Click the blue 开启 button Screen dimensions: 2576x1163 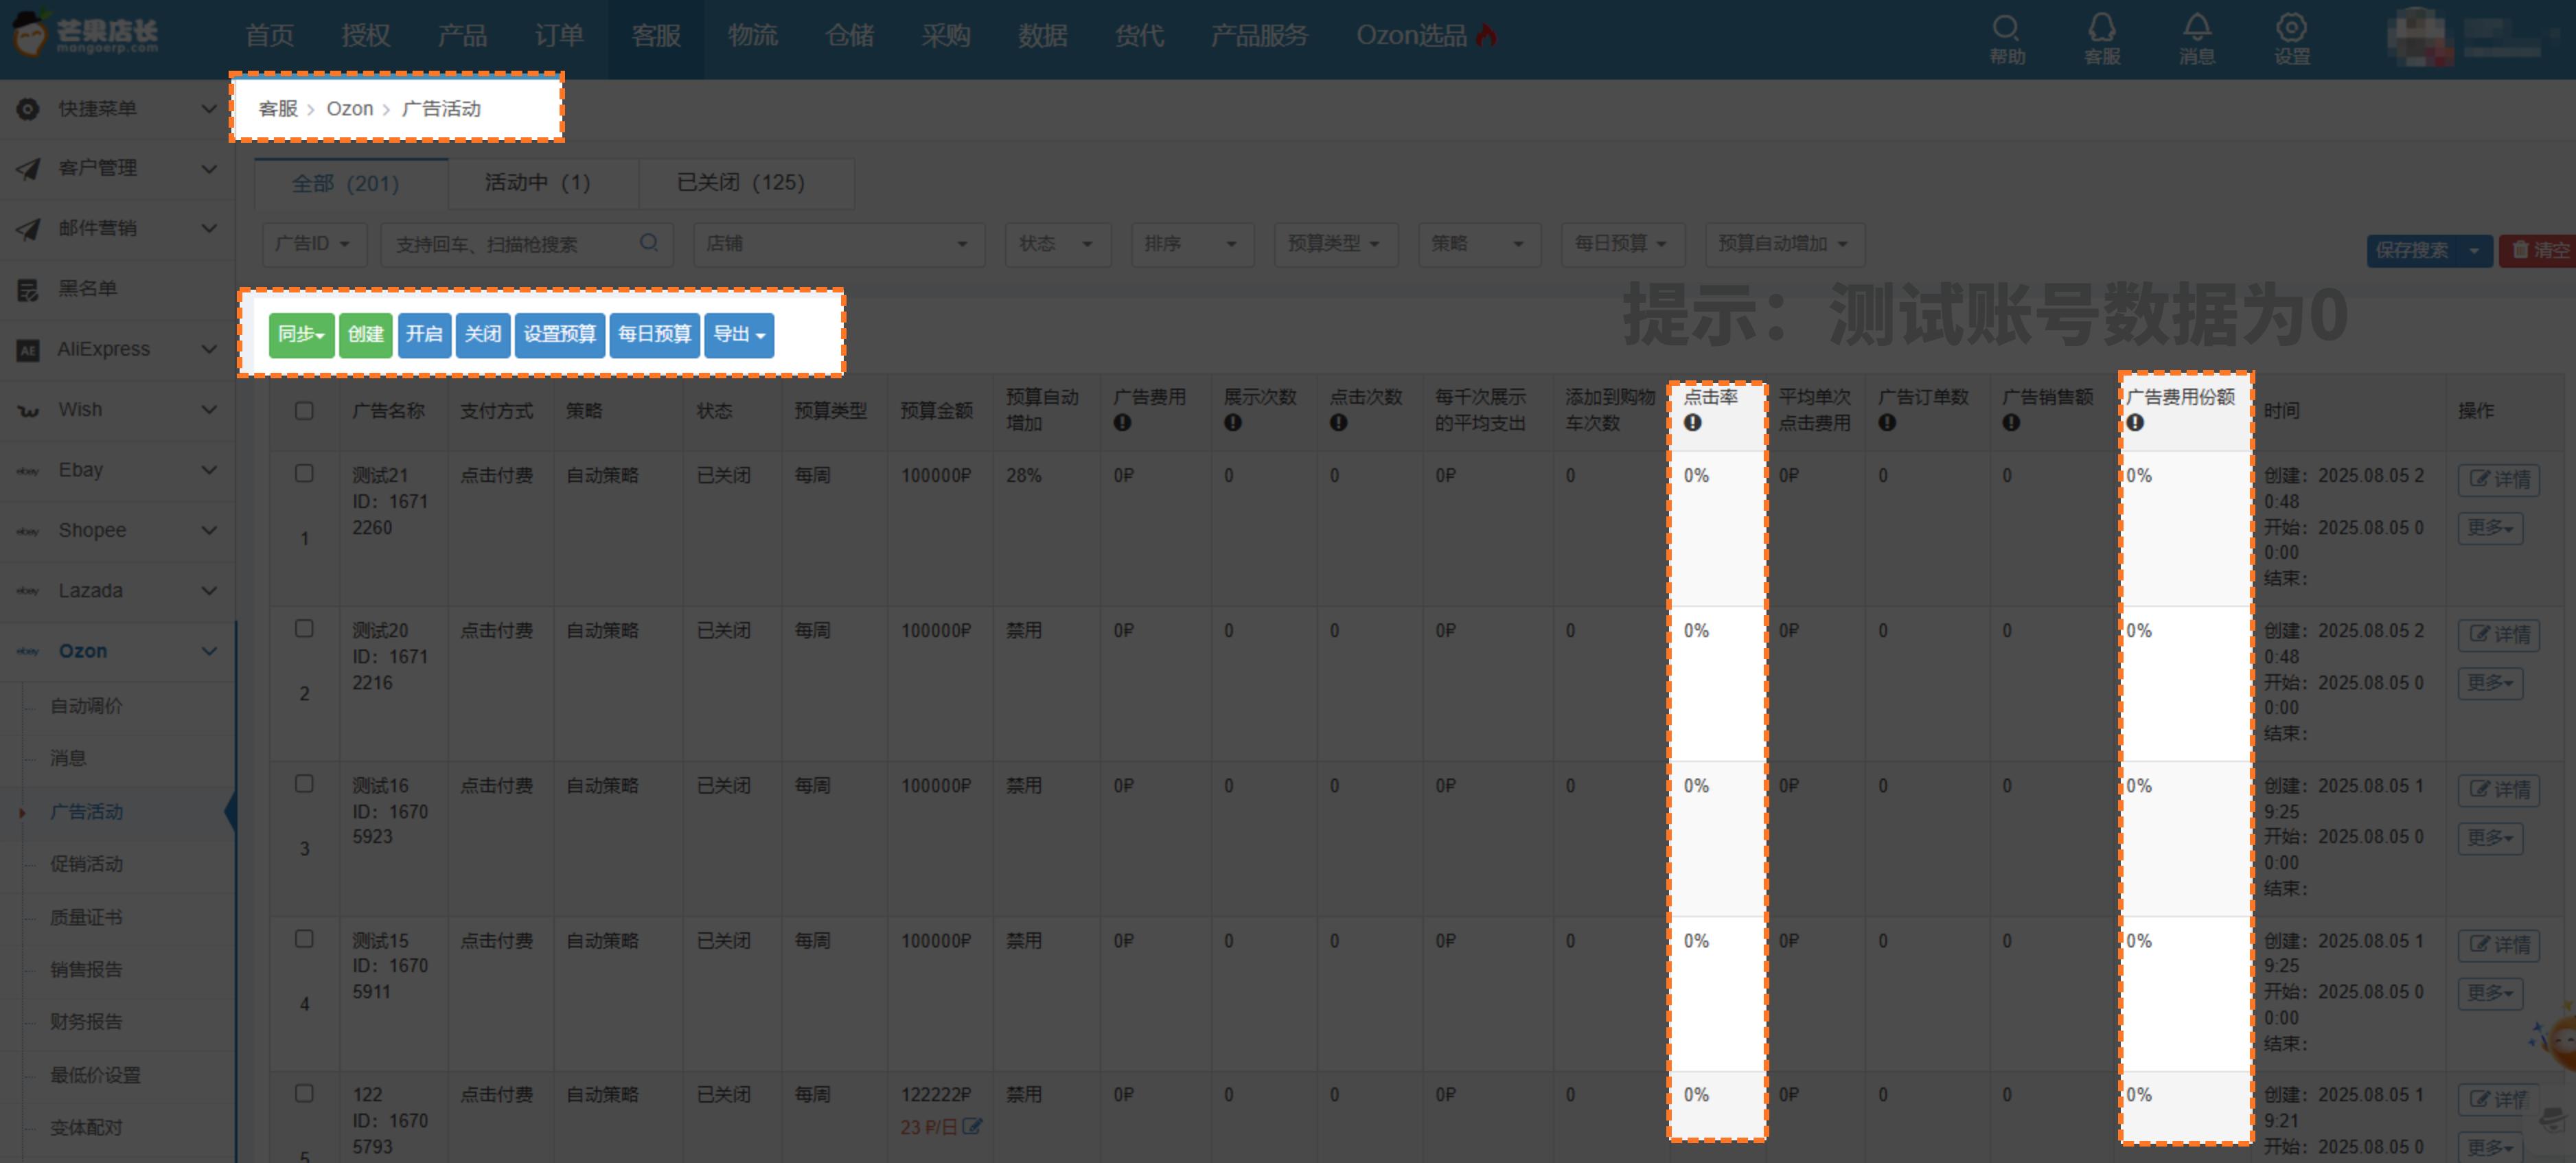424,334
